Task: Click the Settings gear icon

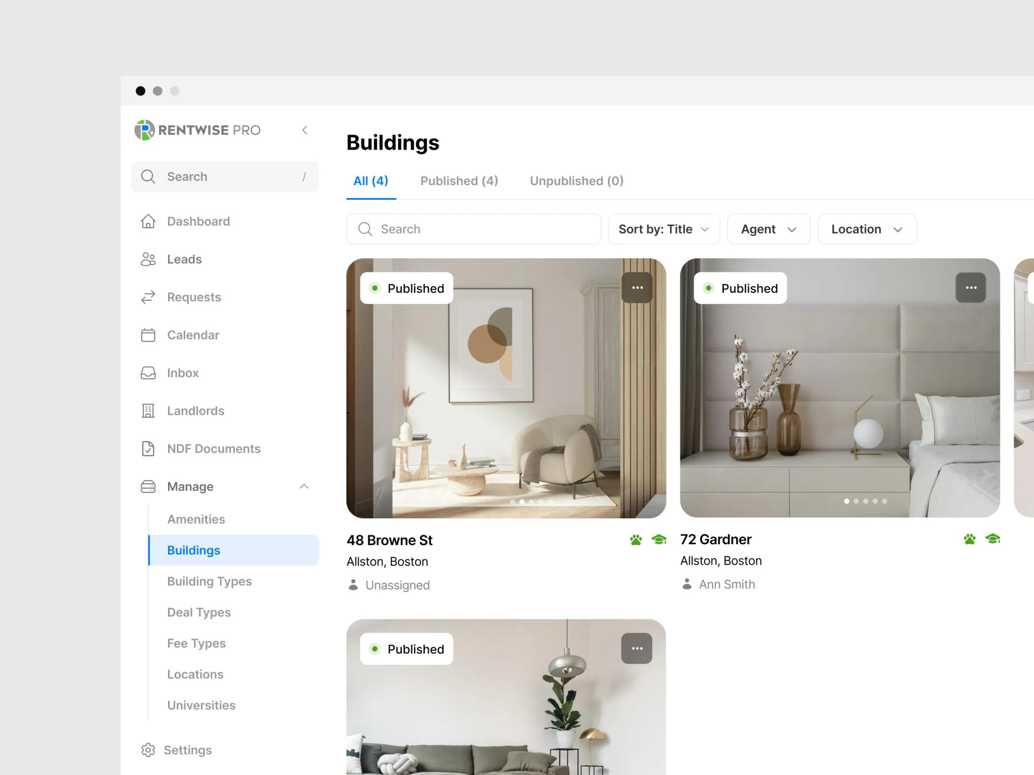Action: (148, 750)
